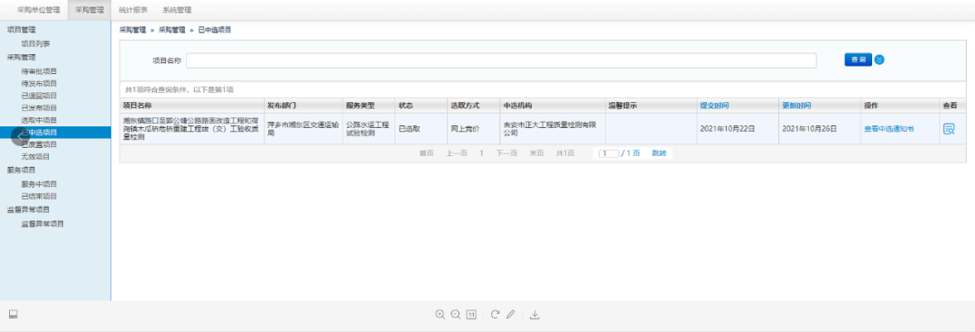
Task: Open 已结束项目 in the sidebar
Action: pyautogui.click(x=39, y=196)
